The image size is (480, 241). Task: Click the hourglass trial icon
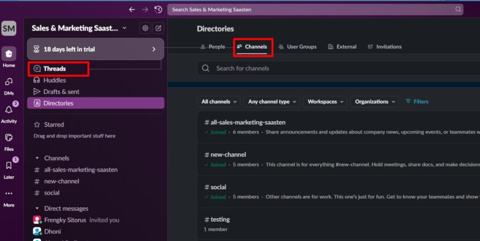coord(37,49)
